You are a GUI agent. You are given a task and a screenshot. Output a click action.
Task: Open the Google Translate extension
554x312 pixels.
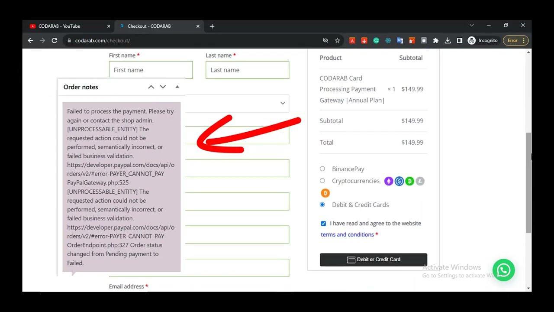click(400, 40)
